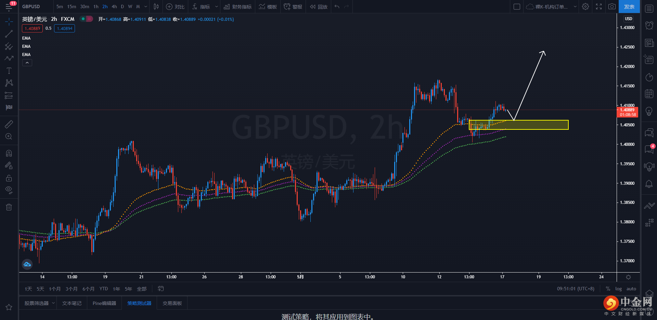Select the 3个月 date range
Screen dimensions: 657x320
[72, 289]
